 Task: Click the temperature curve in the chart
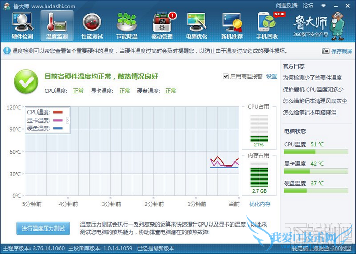224,162
